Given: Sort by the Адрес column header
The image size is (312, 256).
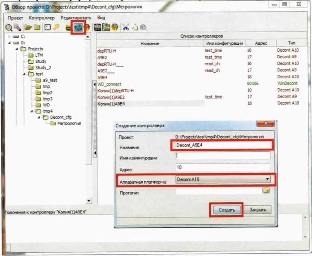Looking at the screenshot, I should (x=261, y=43).
